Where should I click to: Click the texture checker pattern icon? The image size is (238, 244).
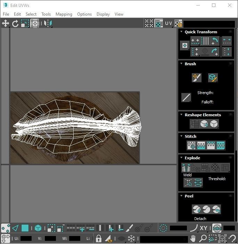point(149,23)
